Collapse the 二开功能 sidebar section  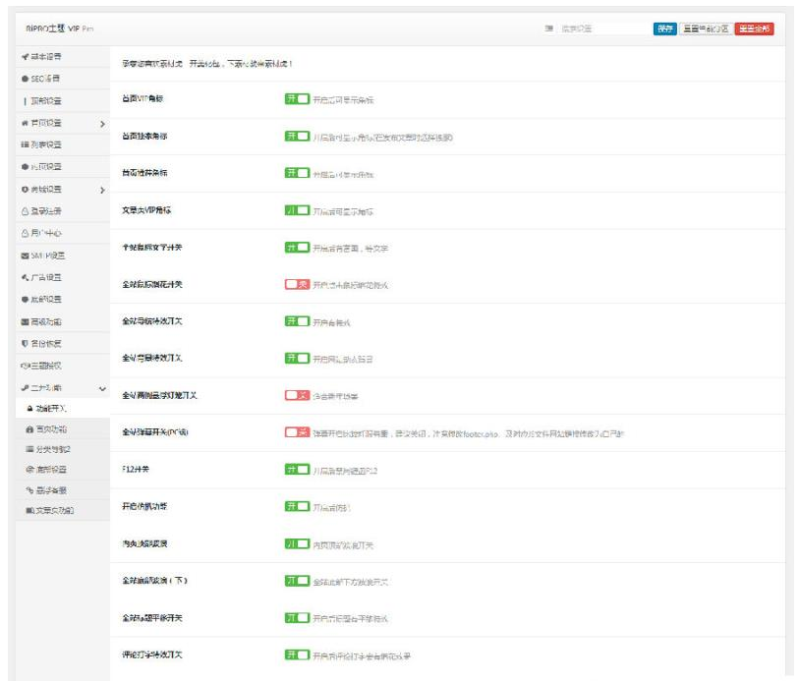(x=102, y=389)
